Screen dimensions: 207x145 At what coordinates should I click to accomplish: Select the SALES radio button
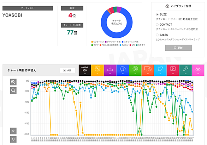(x=157, y=35)
